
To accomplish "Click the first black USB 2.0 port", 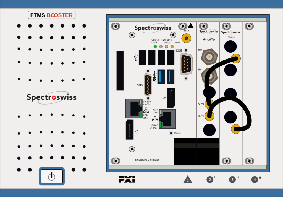I will tap(142, 58).
